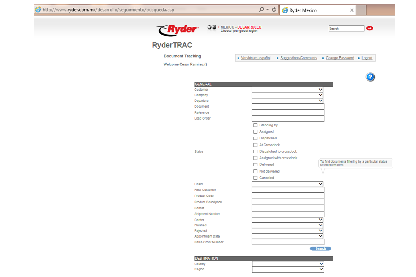Enable the Delivered status checkbox
This screenshot has width=416, height=277.
pos(256,165)
